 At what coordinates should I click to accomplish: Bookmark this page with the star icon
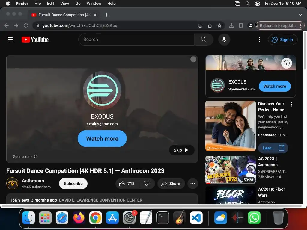click(x=219, y=26)
